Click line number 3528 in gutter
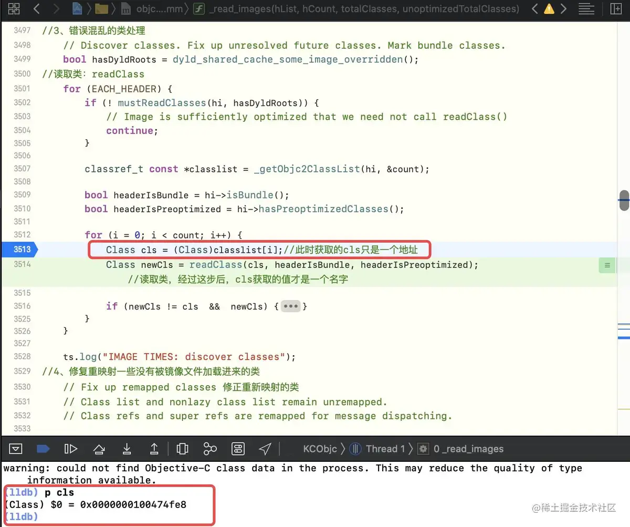This screenshot has height=527, width=630. 22,356
